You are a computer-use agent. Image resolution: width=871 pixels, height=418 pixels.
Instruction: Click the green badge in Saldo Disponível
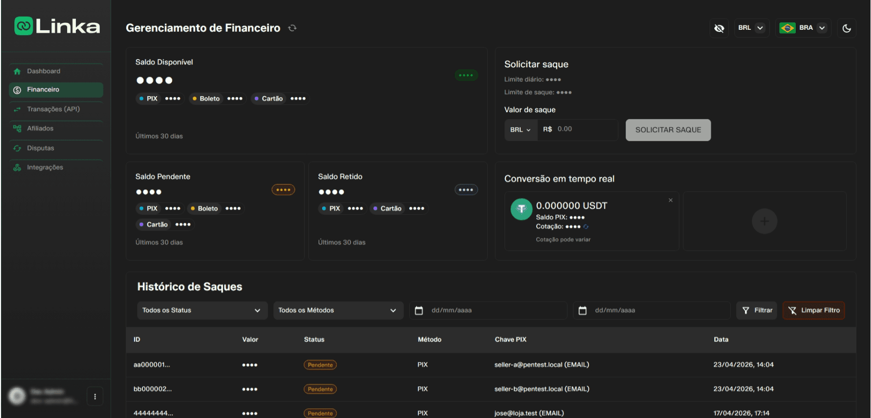[x=466, y=75]
